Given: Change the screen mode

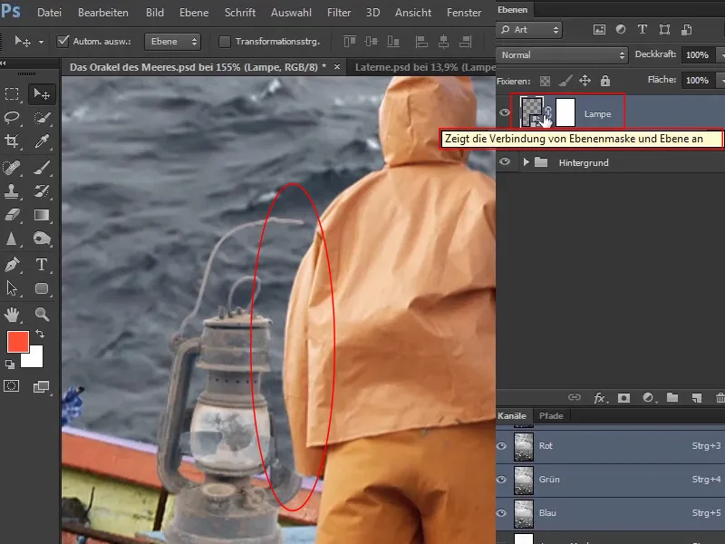Looking at the screenshot, I should pyautogui.click(x=41, y=387).
